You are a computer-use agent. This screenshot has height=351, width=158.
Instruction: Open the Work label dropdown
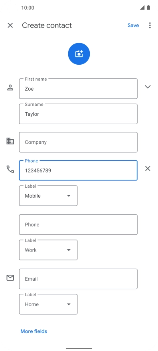(48, 250)
